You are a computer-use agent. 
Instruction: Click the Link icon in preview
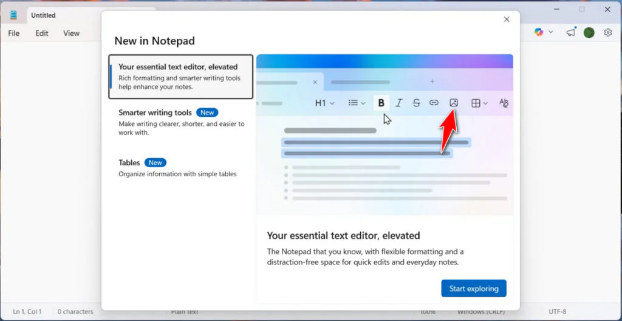pos(434,103)
